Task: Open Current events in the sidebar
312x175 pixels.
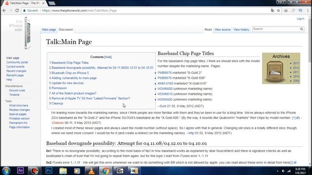Action: pos(15,67)
